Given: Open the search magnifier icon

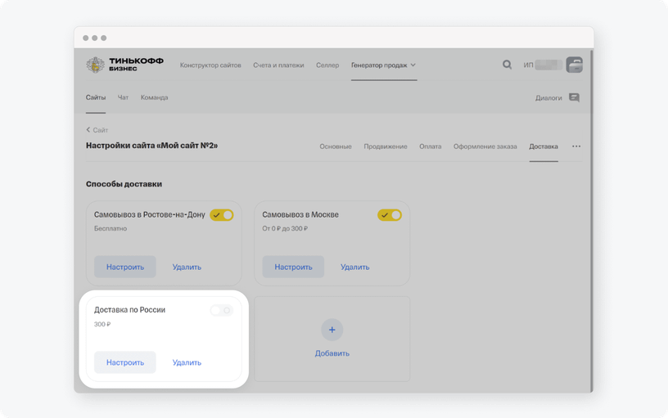Looking at the screenshot, I should click(507, 65).
